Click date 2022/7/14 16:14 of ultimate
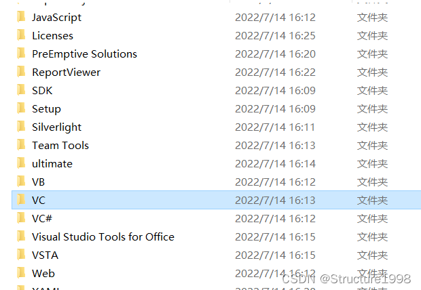Image resolution: width=421 pixels, height=290 pixels. tap(275, 164)
